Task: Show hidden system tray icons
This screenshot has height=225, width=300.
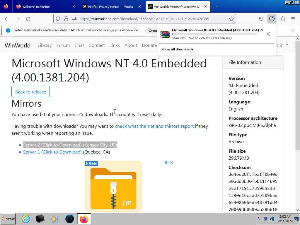Action: point(259,218)
